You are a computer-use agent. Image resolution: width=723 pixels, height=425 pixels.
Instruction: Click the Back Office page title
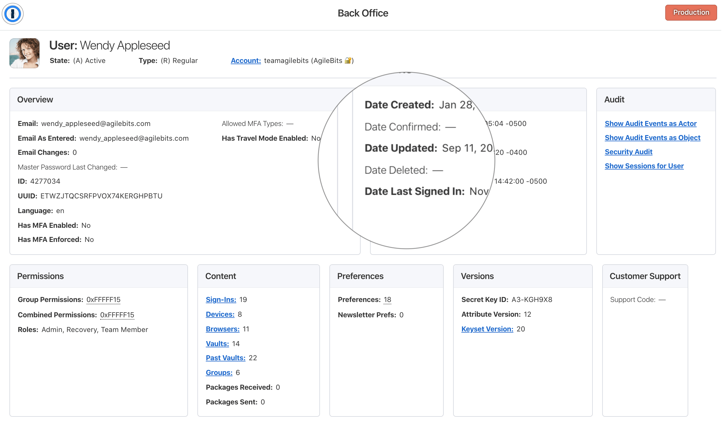pos(363,13)
